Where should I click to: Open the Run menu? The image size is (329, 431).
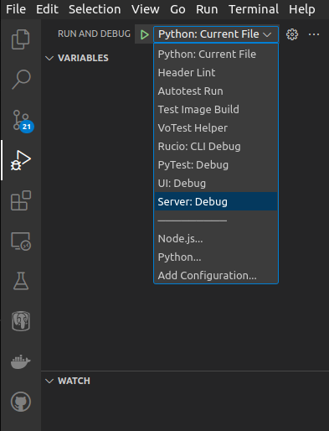pos(207,9)
